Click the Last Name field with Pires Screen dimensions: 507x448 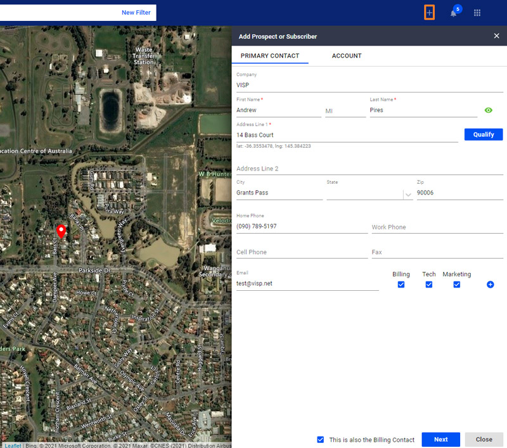tap(423, 110)
